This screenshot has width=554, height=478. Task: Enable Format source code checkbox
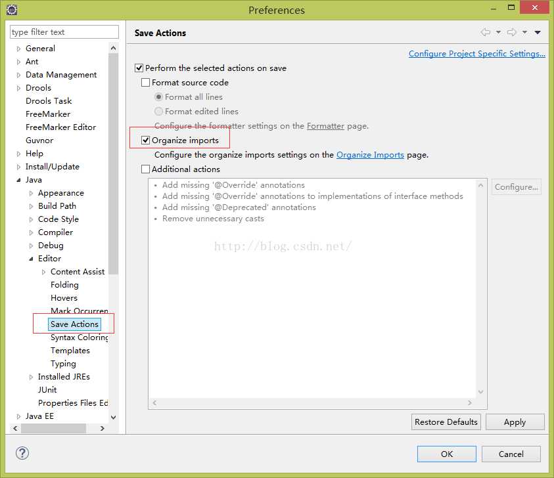145,82
